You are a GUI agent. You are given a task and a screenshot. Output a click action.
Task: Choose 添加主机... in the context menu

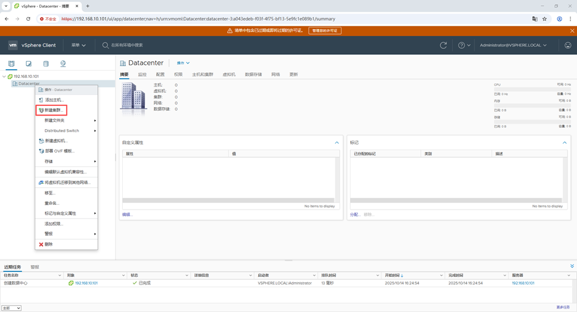point(54,100)
